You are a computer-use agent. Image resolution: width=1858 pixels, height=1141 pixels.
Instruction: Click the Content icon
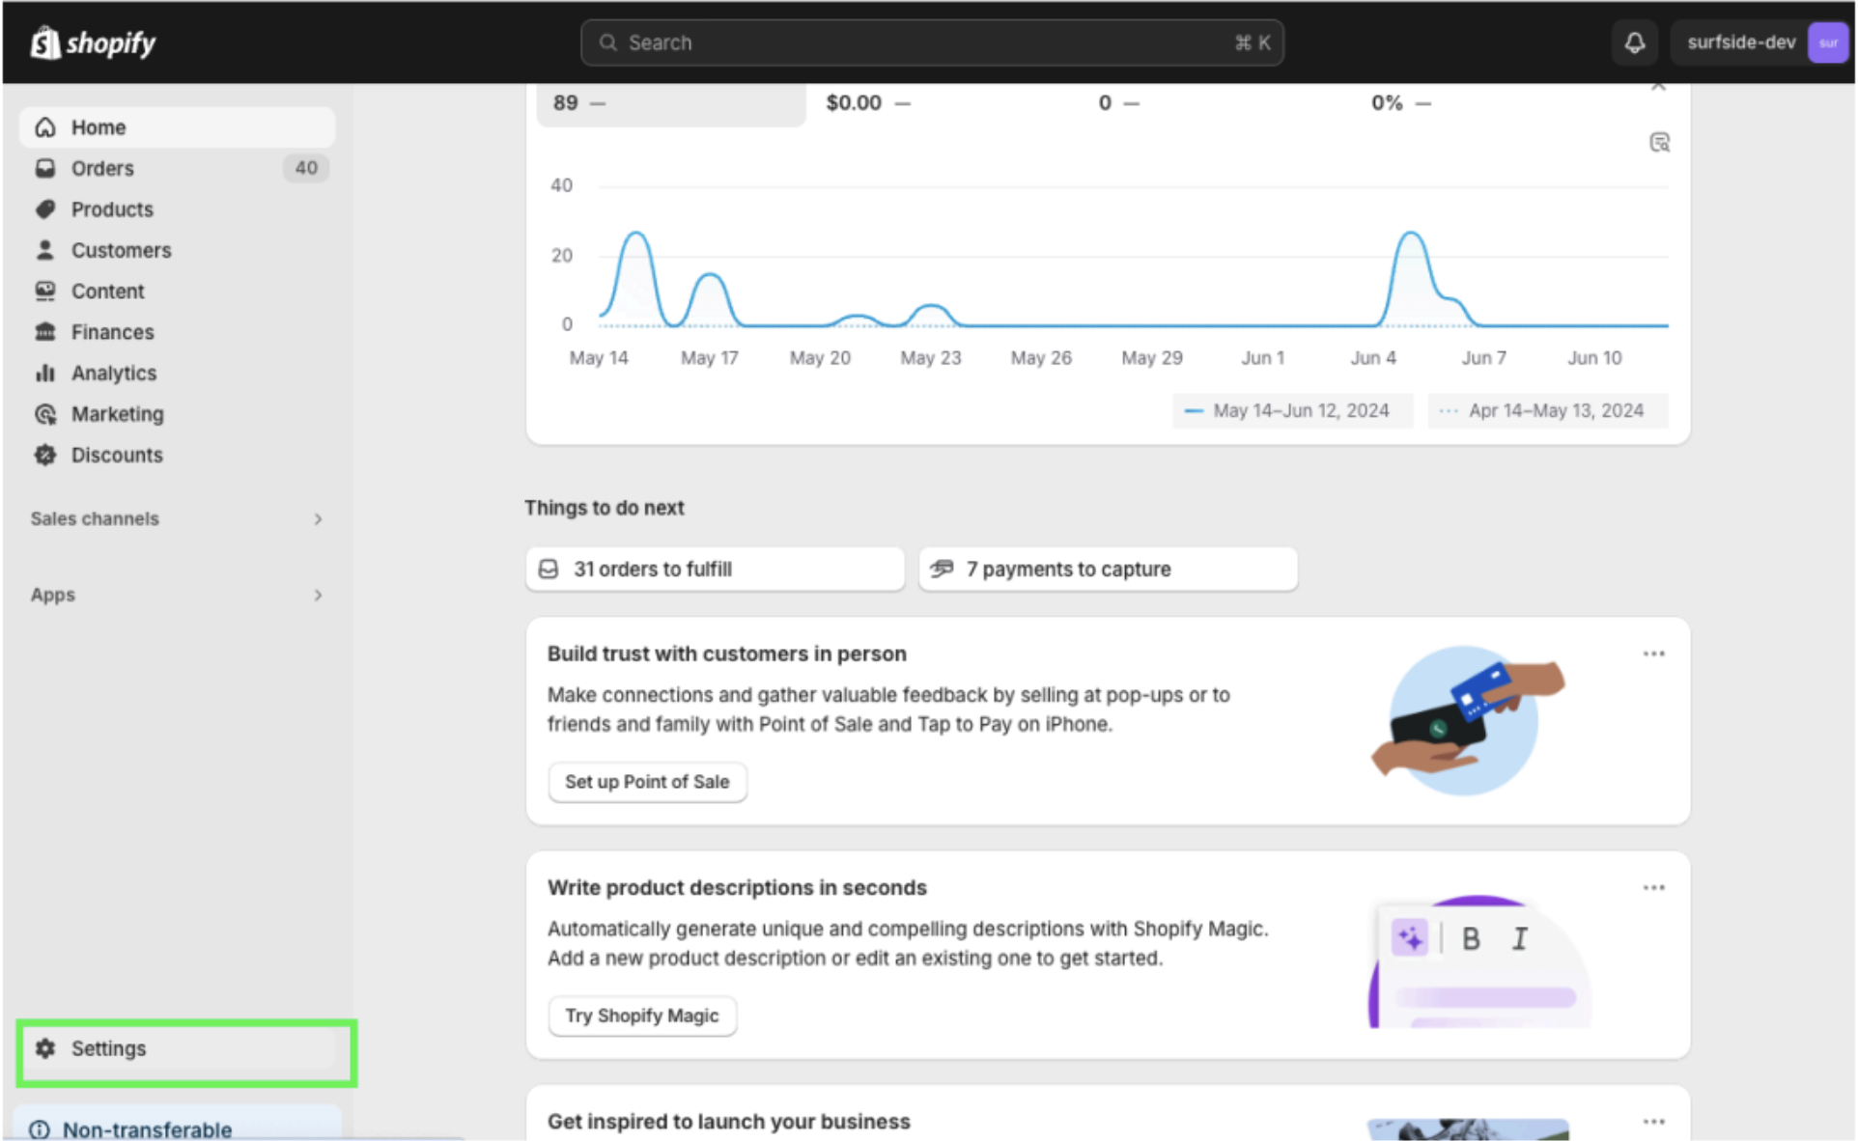click(44, 291)
